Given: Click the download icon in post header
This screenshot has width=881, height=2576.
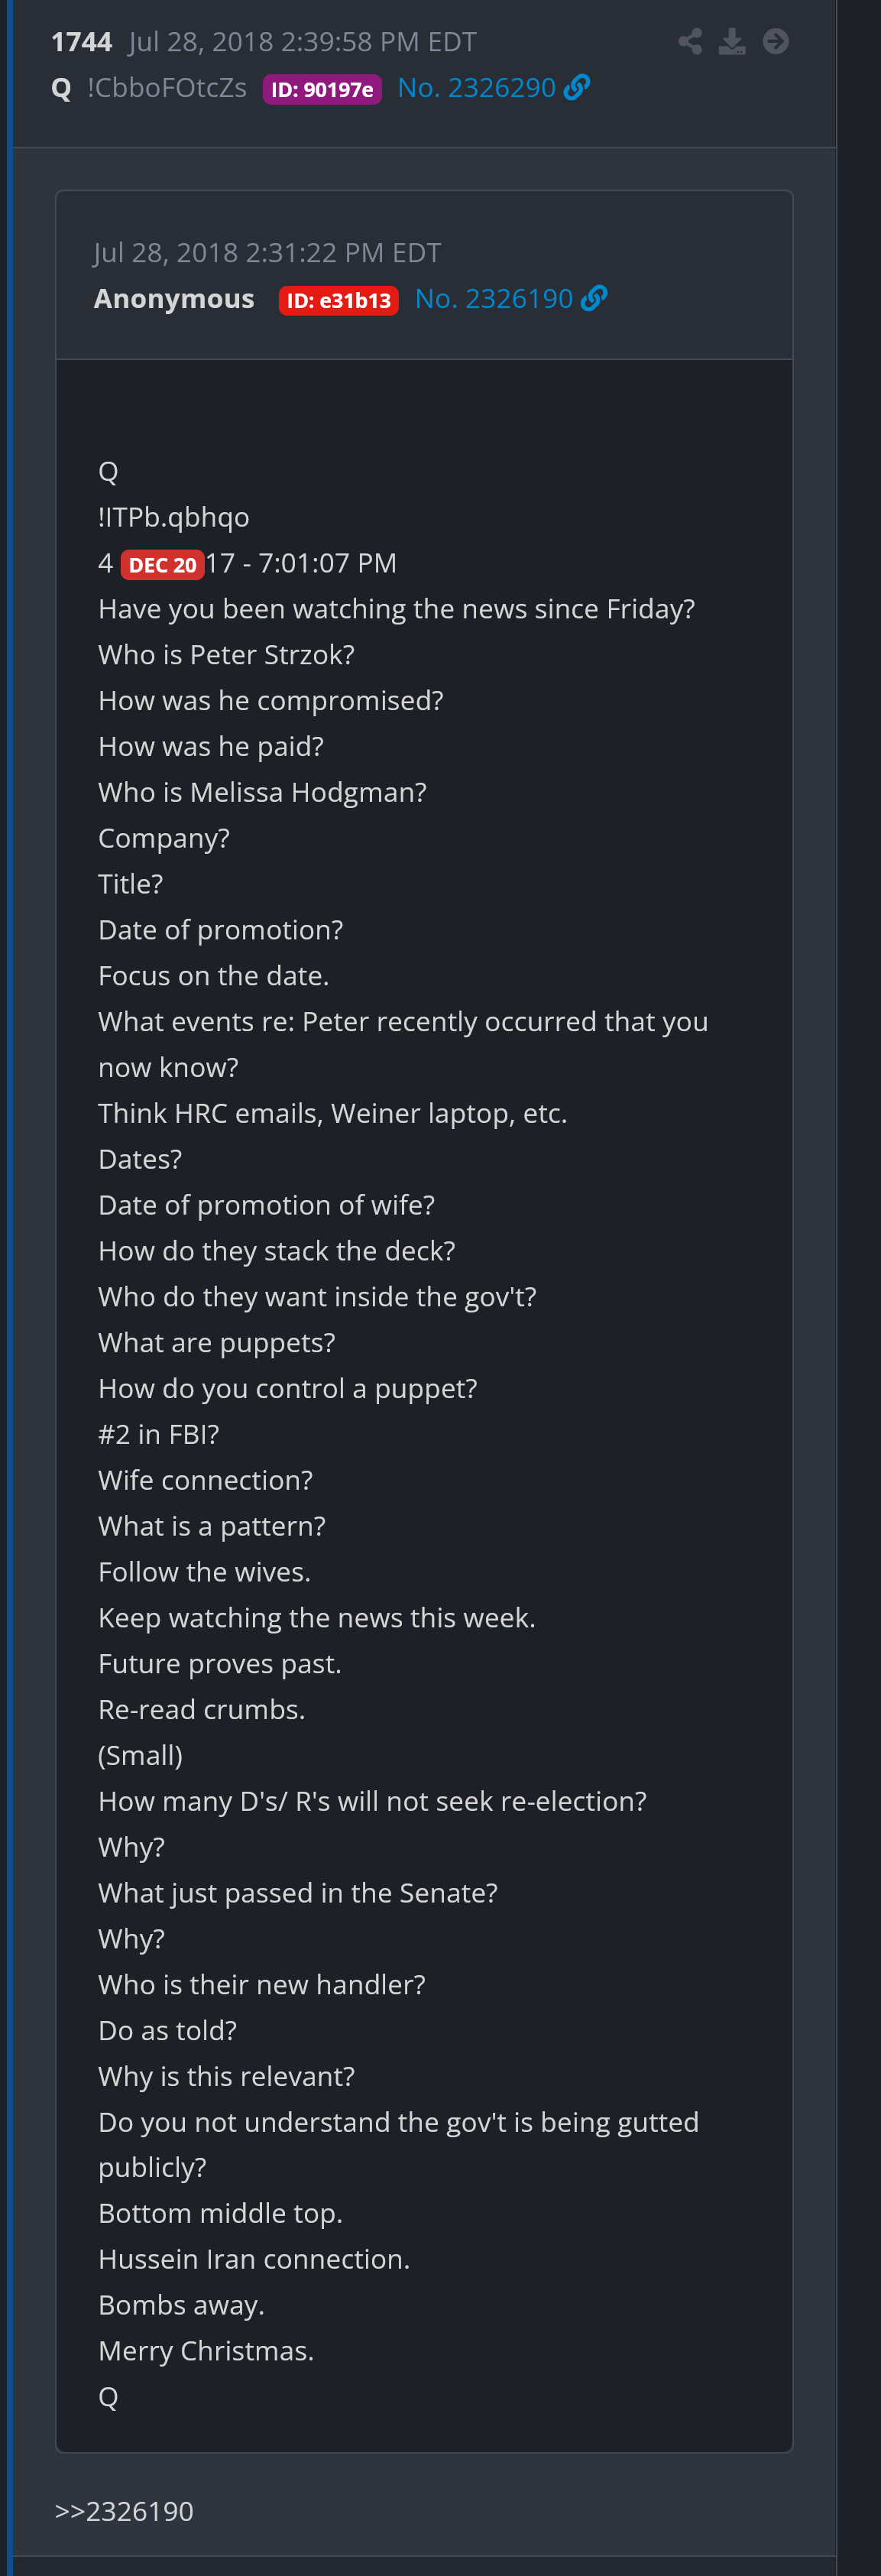Looking at the screenshot, I should click(732, 41).
